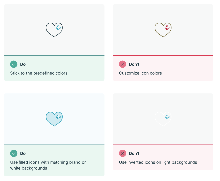220x181 pixels.
Task: Click the inverted white heart icon
Action: 163,119
